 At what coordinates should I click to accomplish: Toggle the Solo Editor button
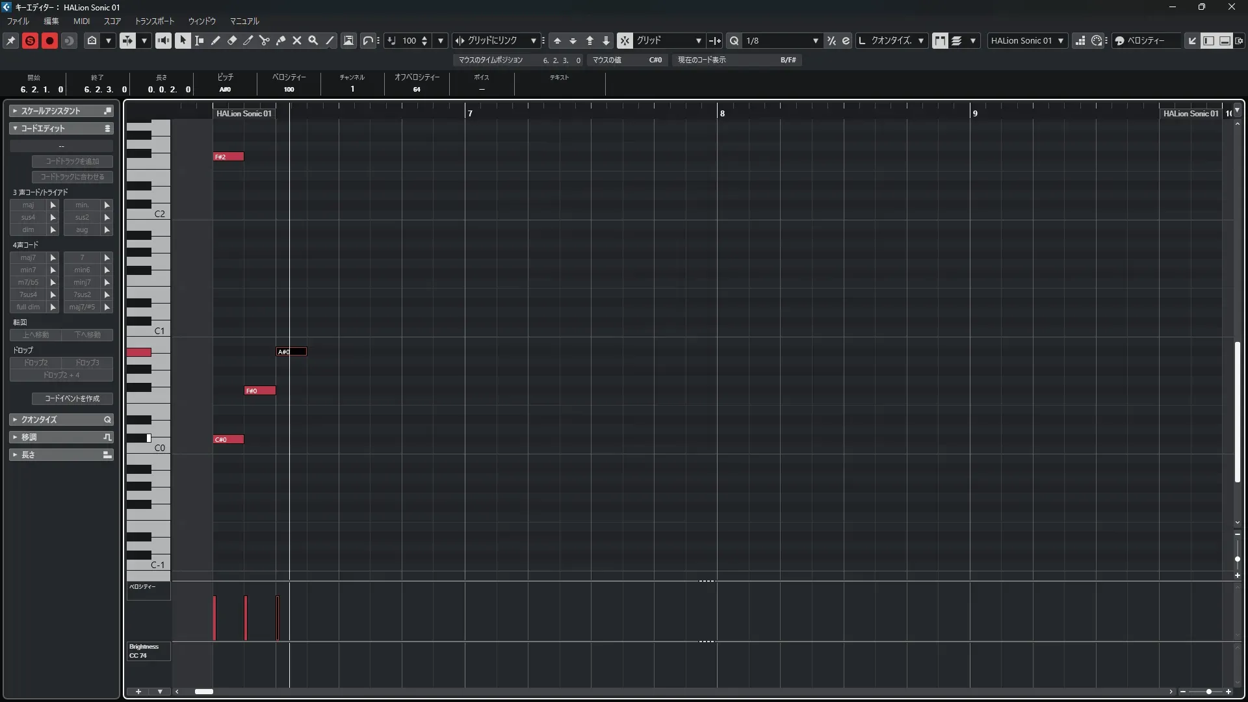pos(30,40)
